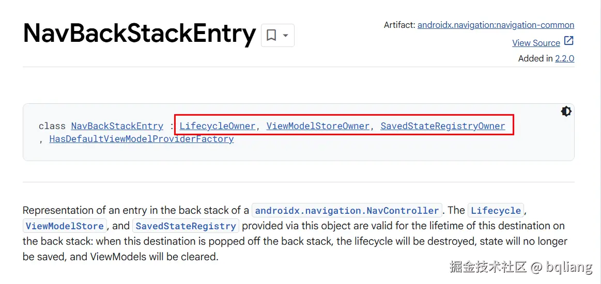Expand the bookmark dropdown arrow
Image resolution: width=601 pixels, height=284 pixels.
tap(285, 35)
